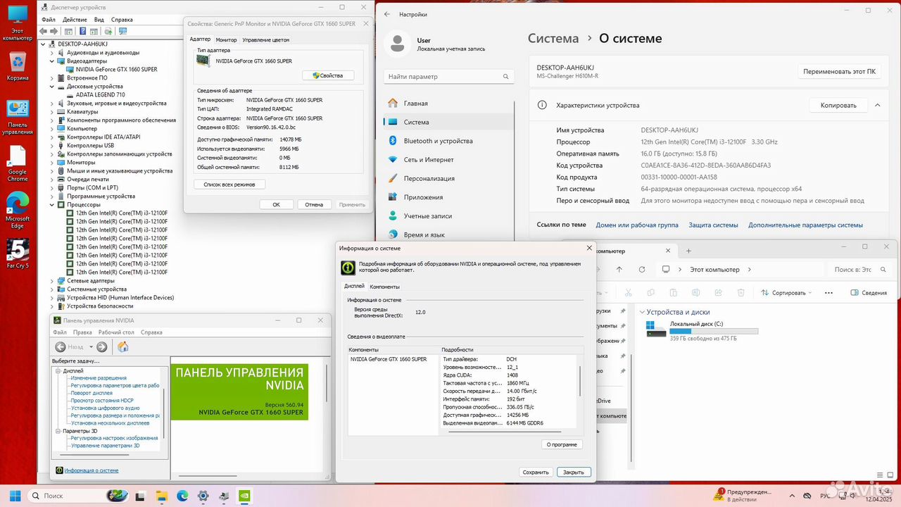Image resolution: width=901 pixels, height=507 pixels.
Task: Open the Сведения details pane button
Action: coord(869,292)
